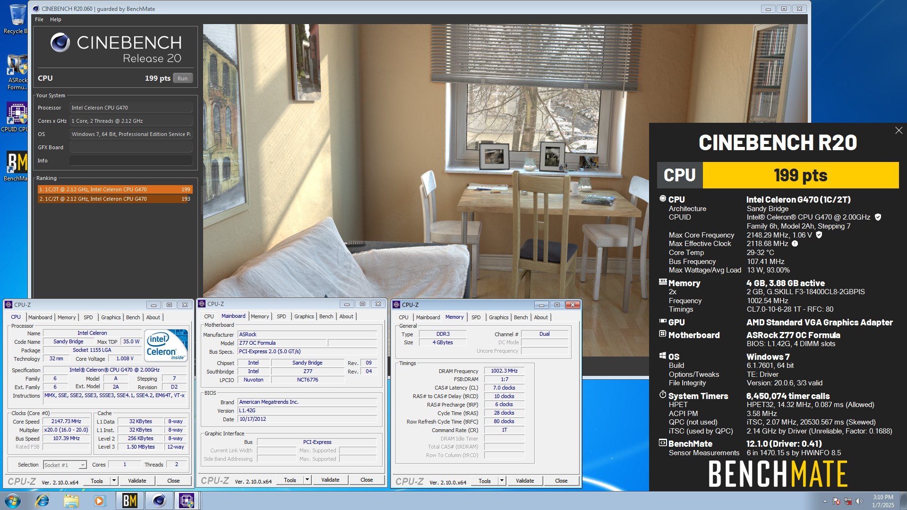Viewport: 907px width, 510px height.
Task: Launch Internet Explorer from the taskbar
Action: click(x=43, y=501)
